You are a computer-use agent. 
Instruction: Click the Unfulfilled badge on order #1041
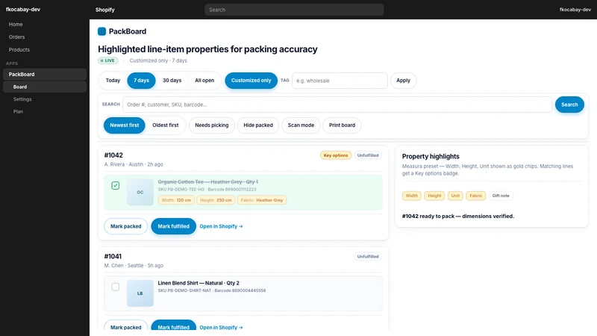(368, 256)
